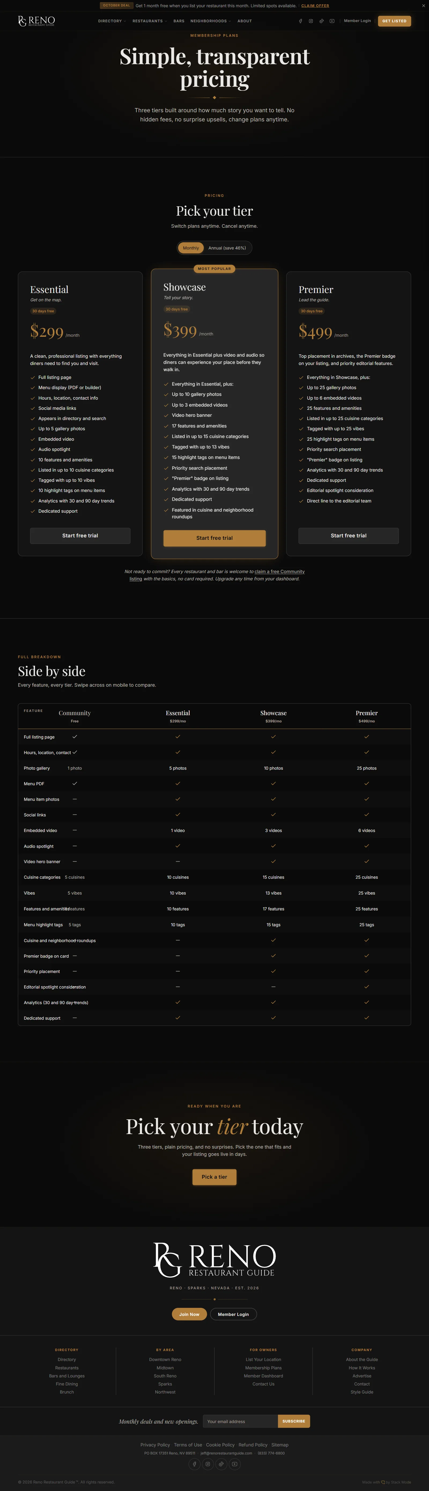Screen dimensions: 429x1491
Task: Open Downtown Reno under By Area
Action: point(165,1360)
